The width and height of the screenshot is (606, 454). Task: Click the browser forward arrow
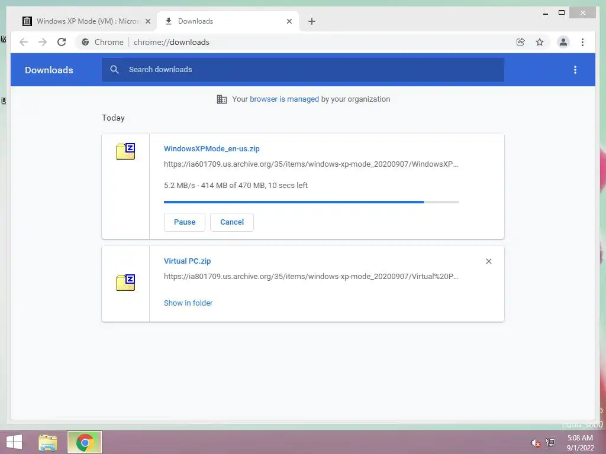(43, 42)
